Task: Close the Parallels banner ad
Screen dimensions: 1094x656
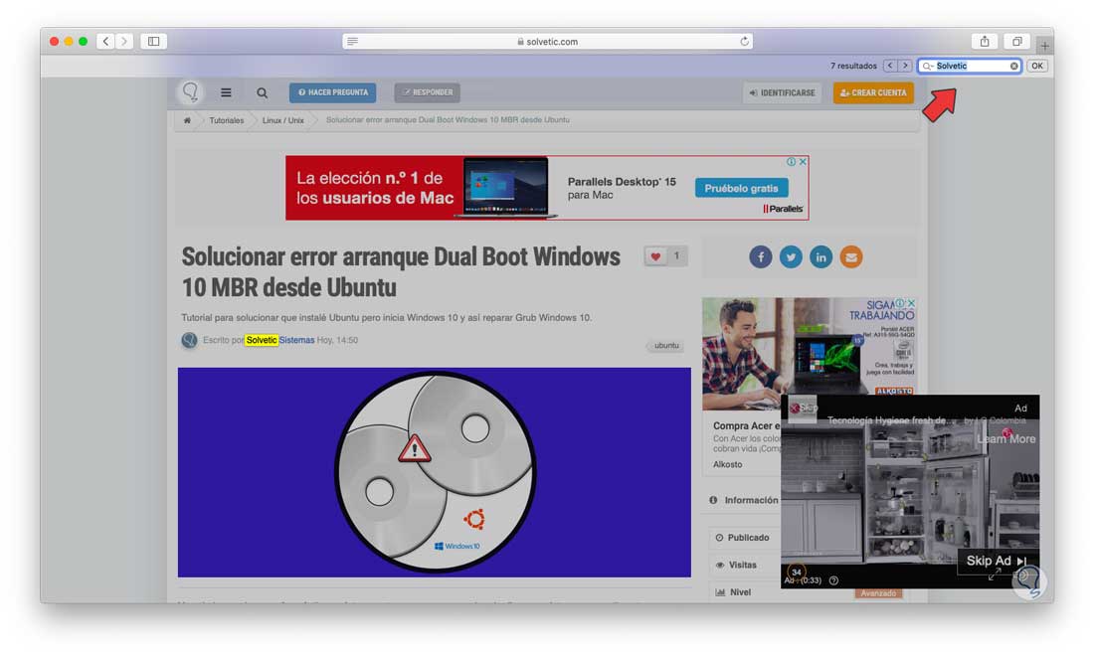Action: pyautogui.click(x=803, y=162)
